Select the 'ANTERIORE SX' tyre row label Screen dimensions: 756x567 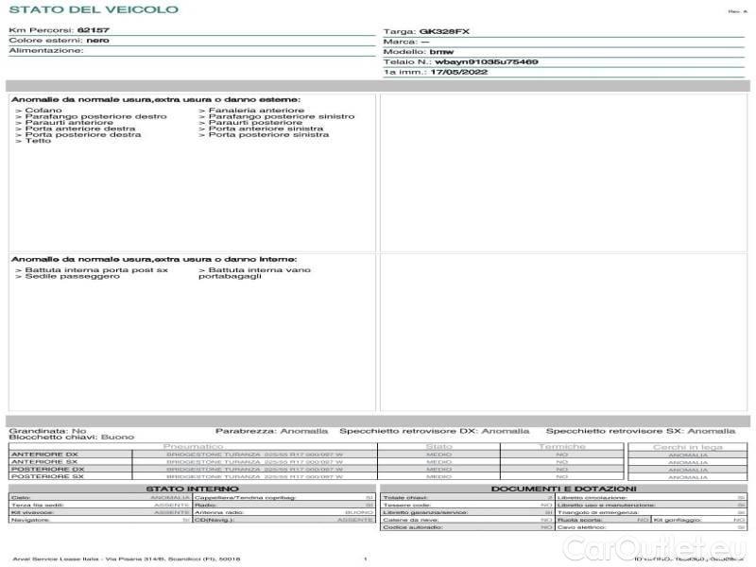pyautogui.click(x=44, y=462)
